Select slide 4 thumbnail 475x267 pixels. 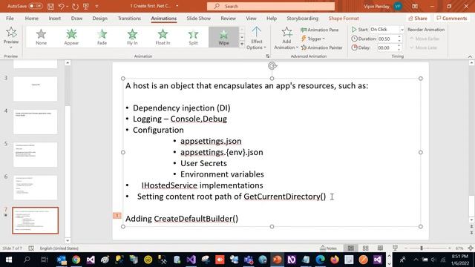[x=35, y=122]
